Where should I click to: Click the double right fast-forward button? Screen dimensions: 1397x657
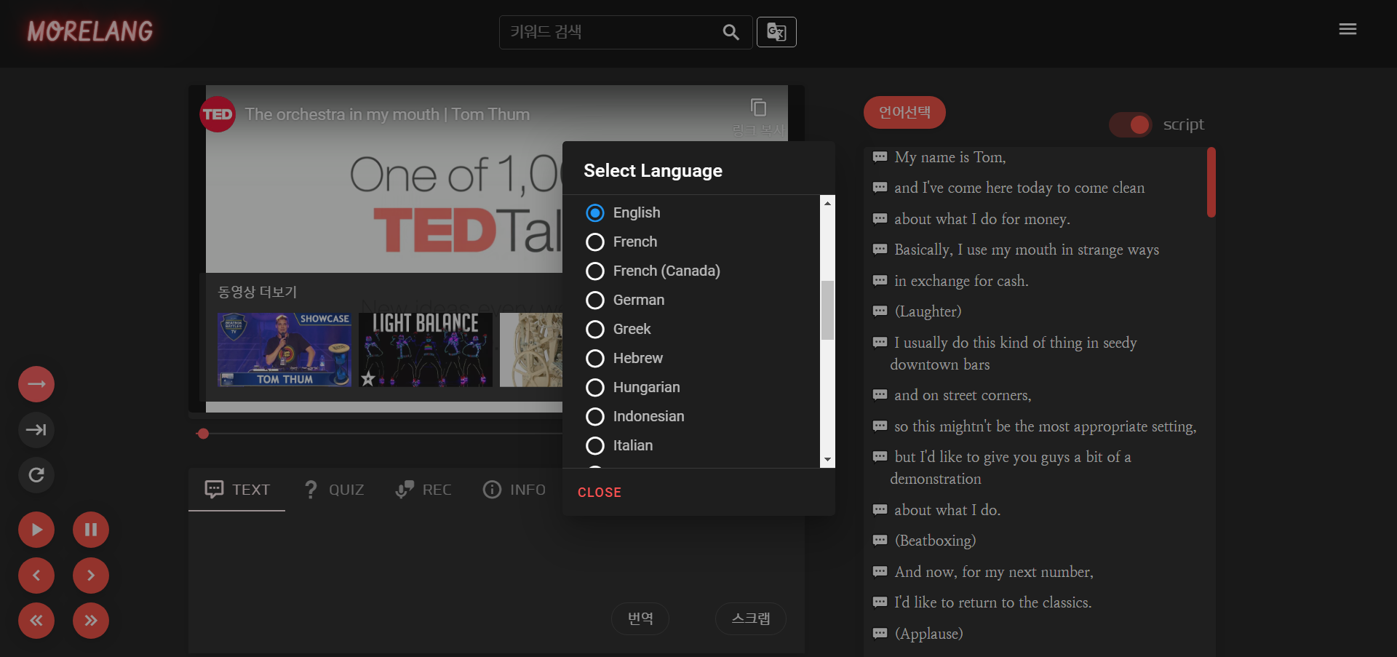tap(91, 621)
